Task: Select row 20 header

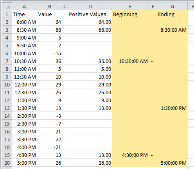Action: pyautogui.click(x=7, y=163)
